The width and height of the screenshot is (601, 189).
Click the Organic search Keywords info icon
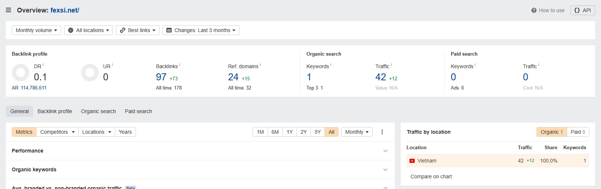[x=331, y=65]
